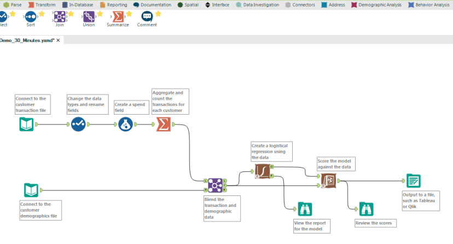
Task: Click 'Create a spend field' comment
Action: click(131, 108)
